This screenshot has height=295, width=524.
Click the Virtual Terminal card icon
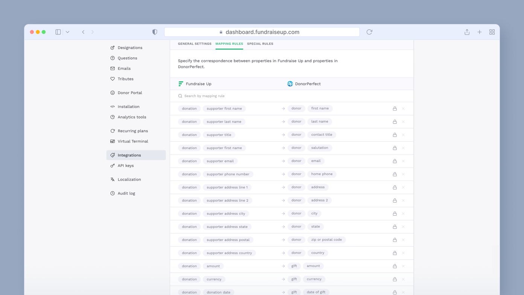112,141
